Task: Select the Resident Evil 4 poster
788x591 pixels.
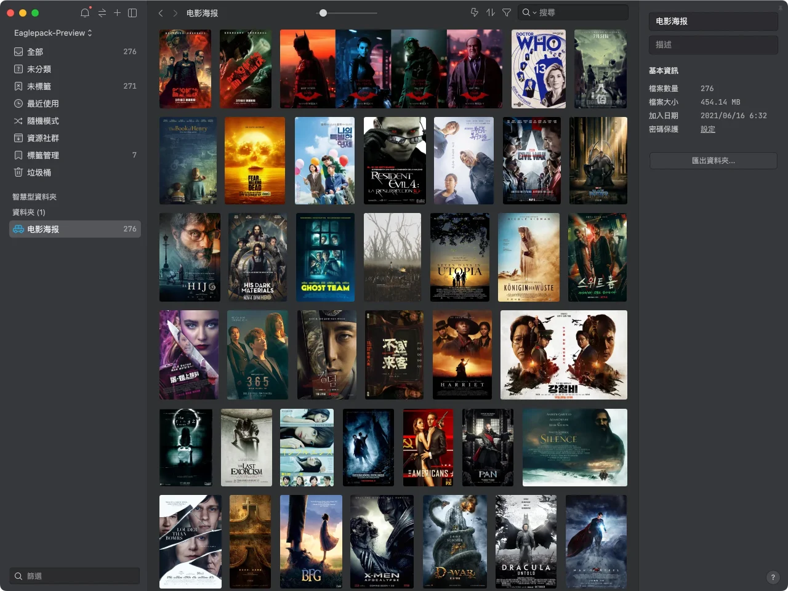Action: coord(395,161)
